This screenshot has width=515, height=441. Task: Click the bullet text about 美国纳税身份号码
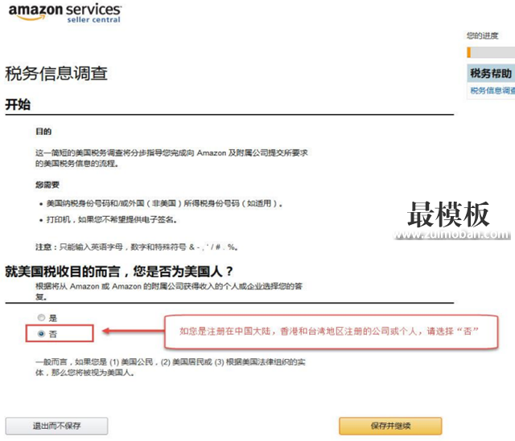pyautogui.click(x=164, y=203)
